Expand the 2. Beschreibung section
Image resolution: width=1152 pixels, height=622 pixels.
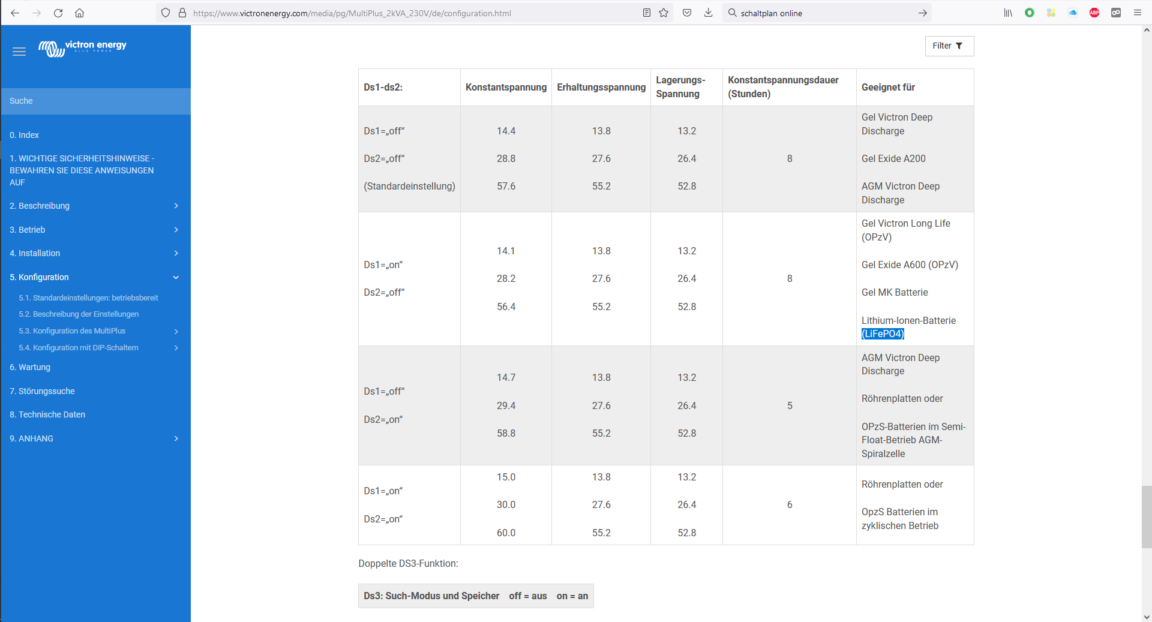point(176,206)
